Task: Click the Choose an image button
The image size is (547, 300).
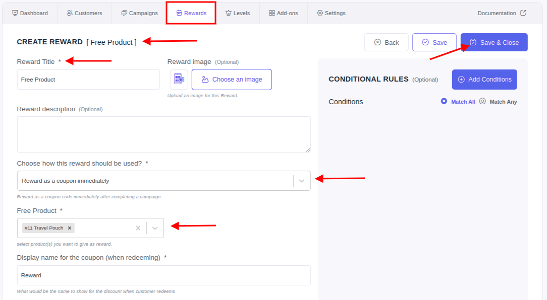Action: [232, 80]
